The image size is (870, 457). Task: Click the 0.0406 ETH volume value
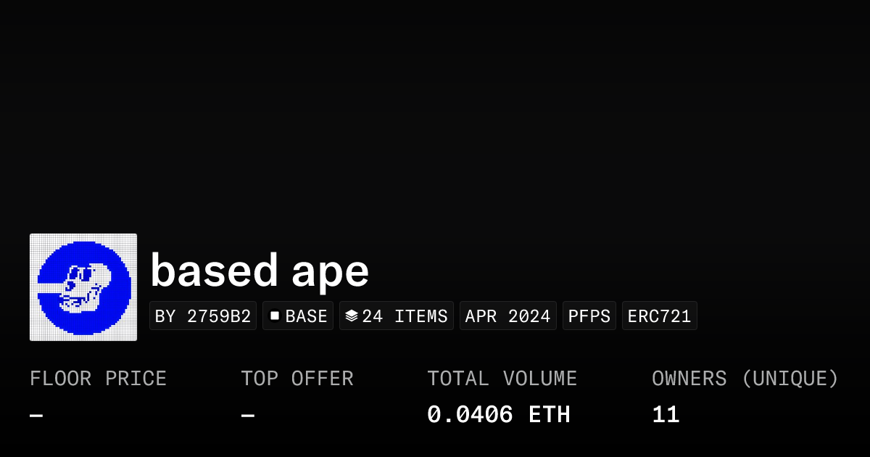point(498,415)
